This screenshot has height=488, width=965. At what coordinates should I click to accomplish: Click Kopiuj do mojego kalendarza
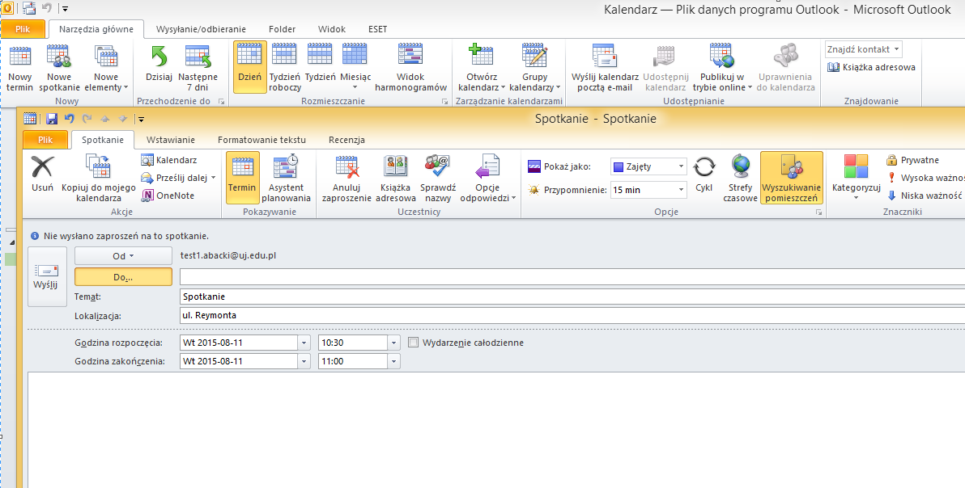click(x=99, y=178)
